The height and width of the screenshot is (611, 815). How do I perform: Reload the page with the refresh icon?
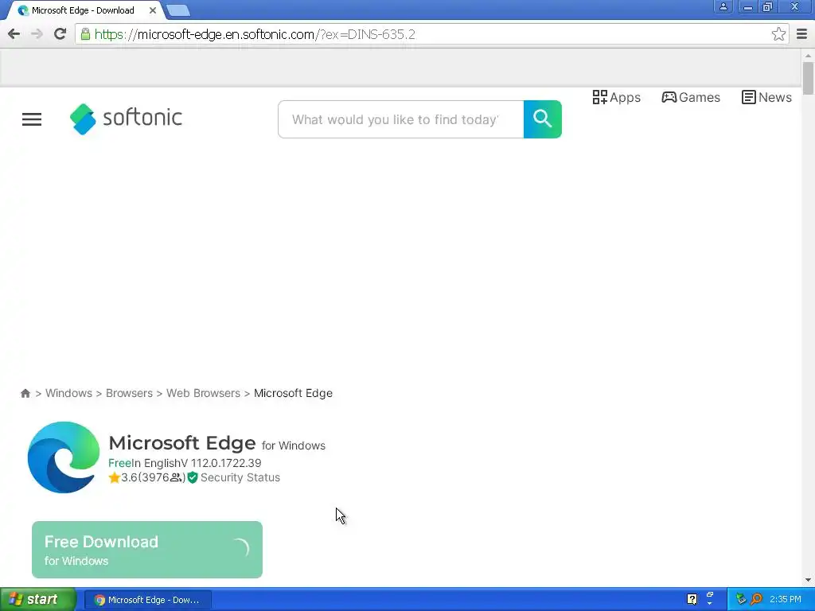tap(60, 34)
